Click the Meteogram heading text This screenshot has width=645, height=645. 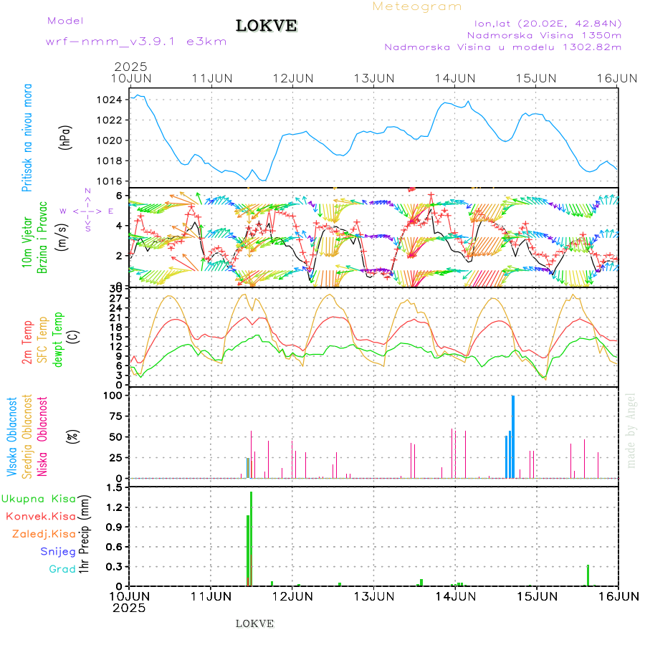pyautogui.click(x=417, y=6)
